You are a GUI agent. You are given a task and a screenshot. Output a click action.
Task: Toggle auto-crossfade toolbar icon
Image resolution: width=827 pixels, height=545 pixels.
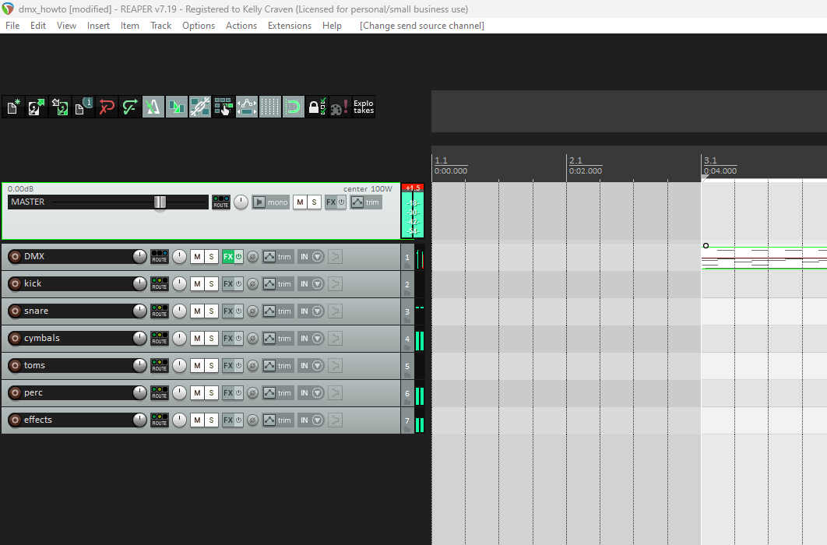click(176, 107)
